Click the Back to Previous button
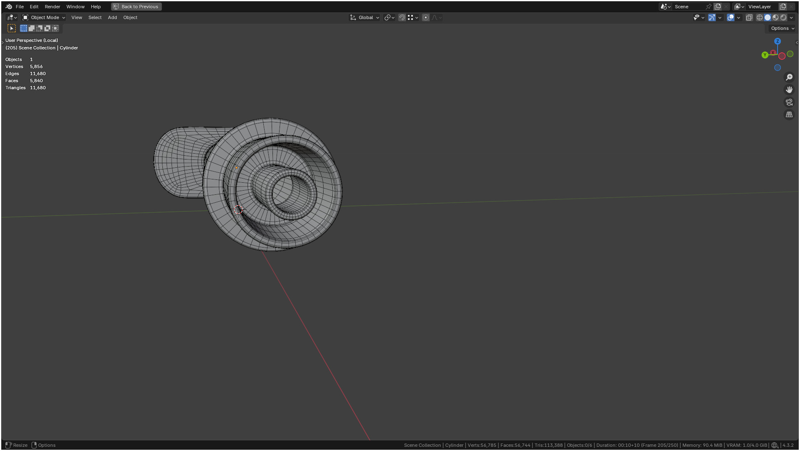The image size is (800, 451). click(136, 7)
